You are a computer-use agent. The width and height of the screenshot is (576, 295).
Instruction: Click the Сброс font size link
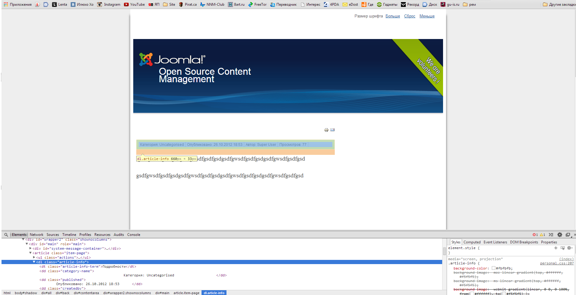click(410, 16)
